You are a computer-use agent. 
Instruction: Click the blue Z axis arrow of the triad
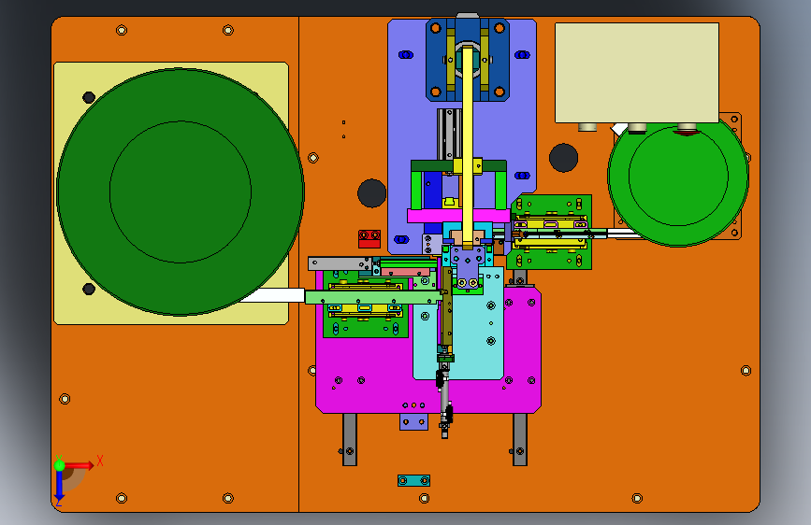(60, 485)
